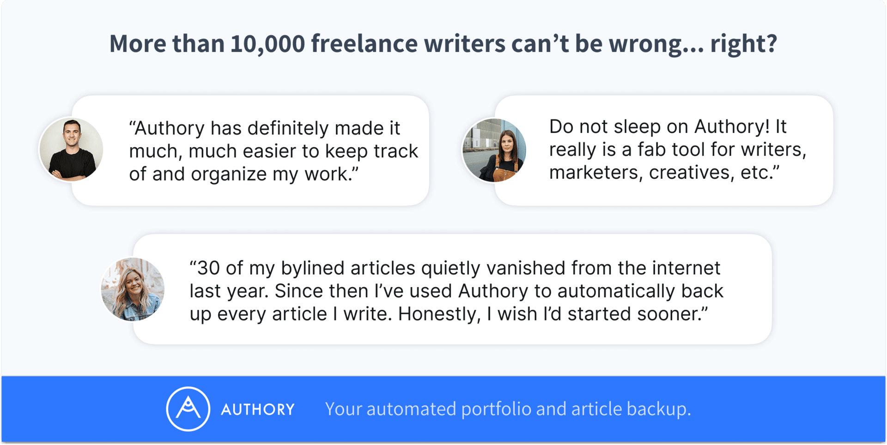Click the blonde woman in denim jacket avatar
The width and height of the screenshot is (887, 445).
point(133,289)
